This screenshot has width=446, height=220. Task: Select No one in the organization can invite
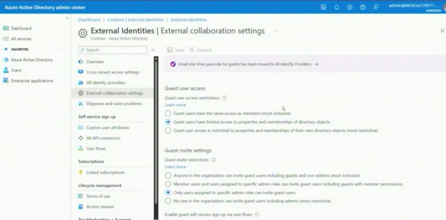tap(168, 201)
